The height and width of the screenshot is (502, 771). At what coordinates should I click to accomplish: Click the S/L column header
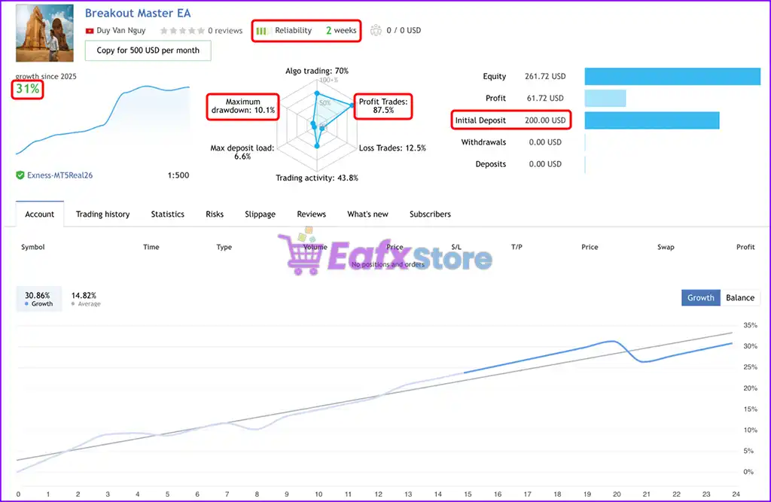click(456, 248)
